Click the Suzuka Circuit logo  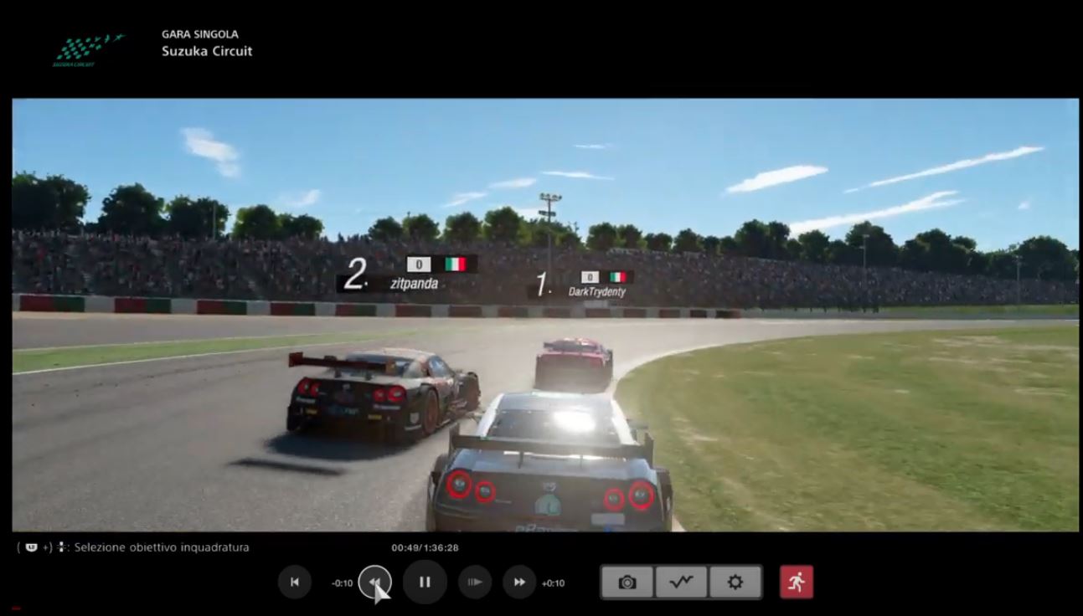coord(88,49)
